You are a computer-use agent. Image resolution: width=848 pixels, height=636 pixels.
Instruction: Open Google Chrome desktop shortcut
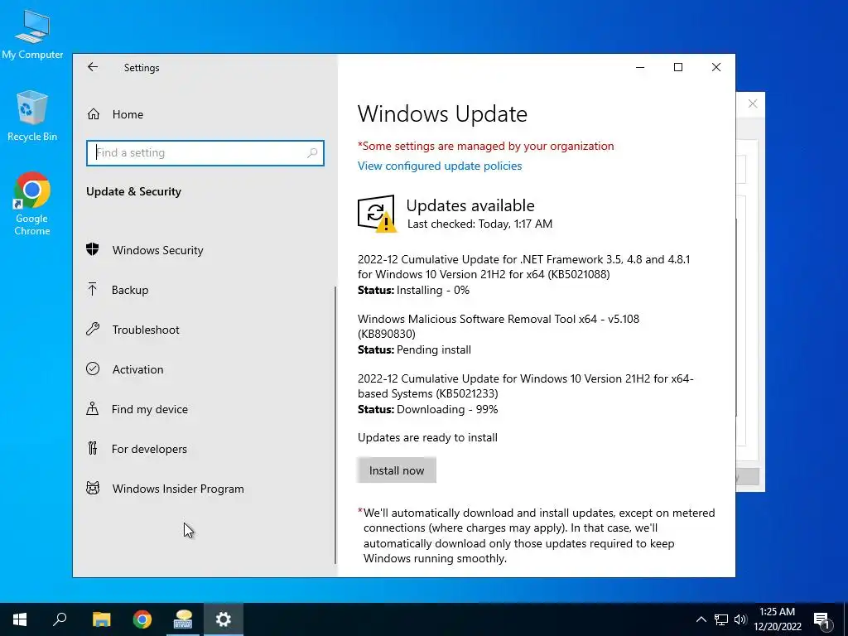click(32, 204)
